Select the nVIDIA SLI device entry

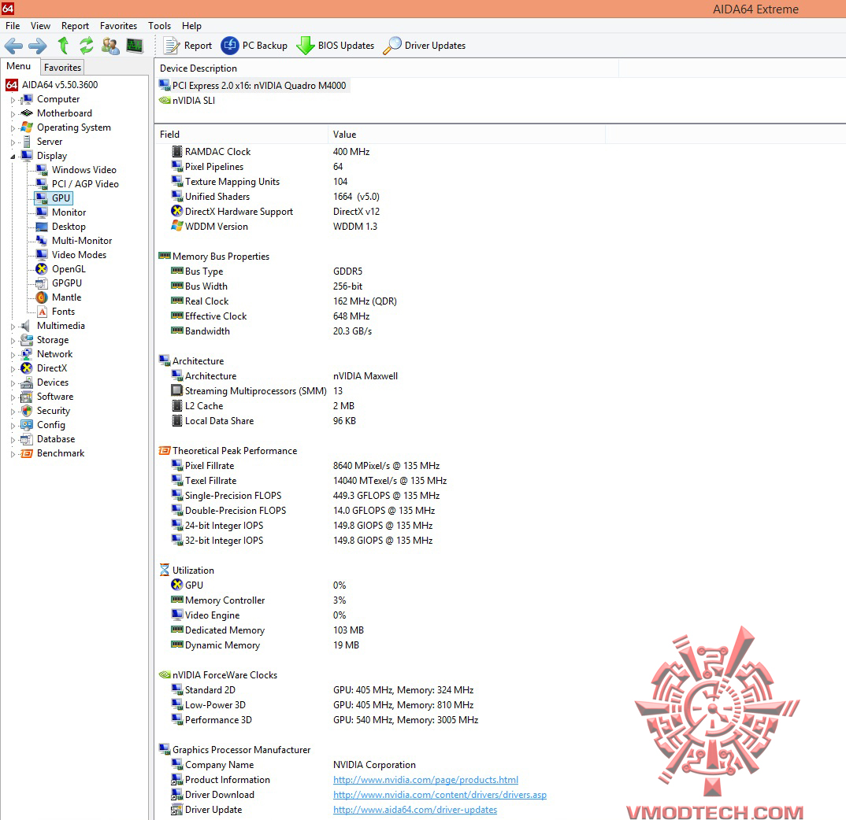pos(187,100)
